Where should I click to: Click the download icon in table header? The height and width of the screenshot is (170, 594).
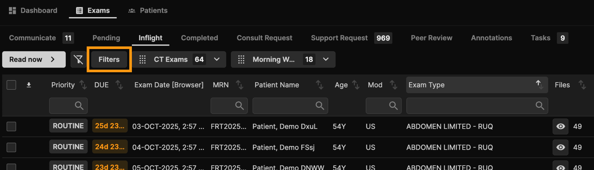pyautogui.click(x=29, y=85)
